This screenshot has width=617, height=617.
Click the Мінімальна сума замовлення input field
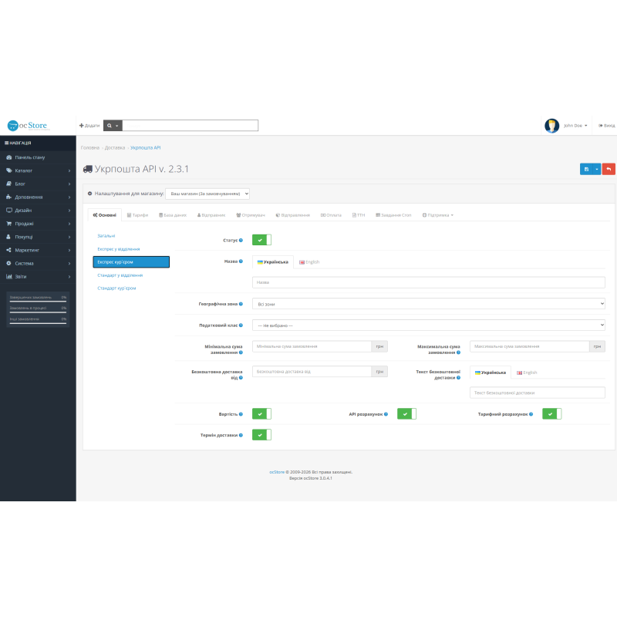[312, 346]
